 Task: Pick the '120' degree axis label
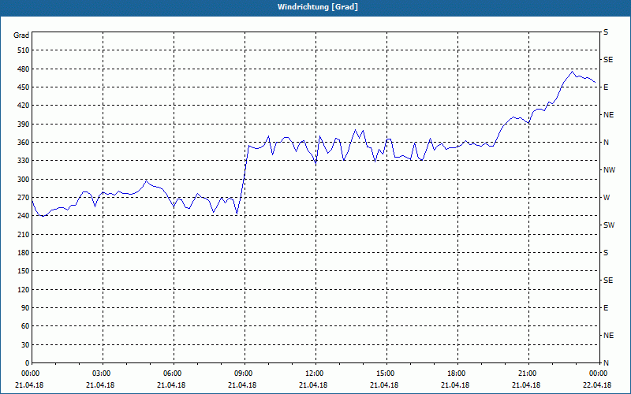[x=24, y=289]
